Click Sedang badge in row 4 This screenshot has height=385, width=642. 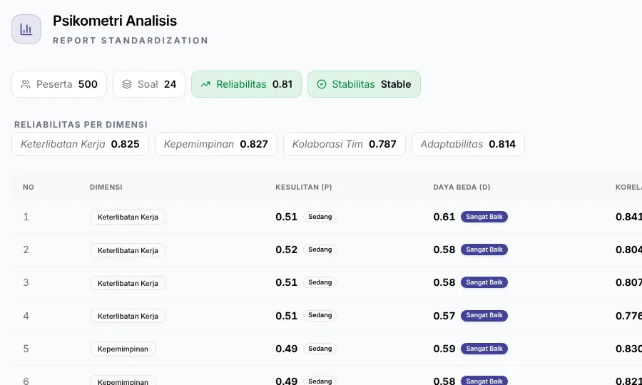[320, 315]
